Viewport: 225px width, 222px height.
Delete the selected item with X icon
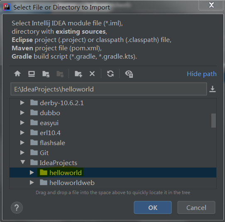(92, 74)
